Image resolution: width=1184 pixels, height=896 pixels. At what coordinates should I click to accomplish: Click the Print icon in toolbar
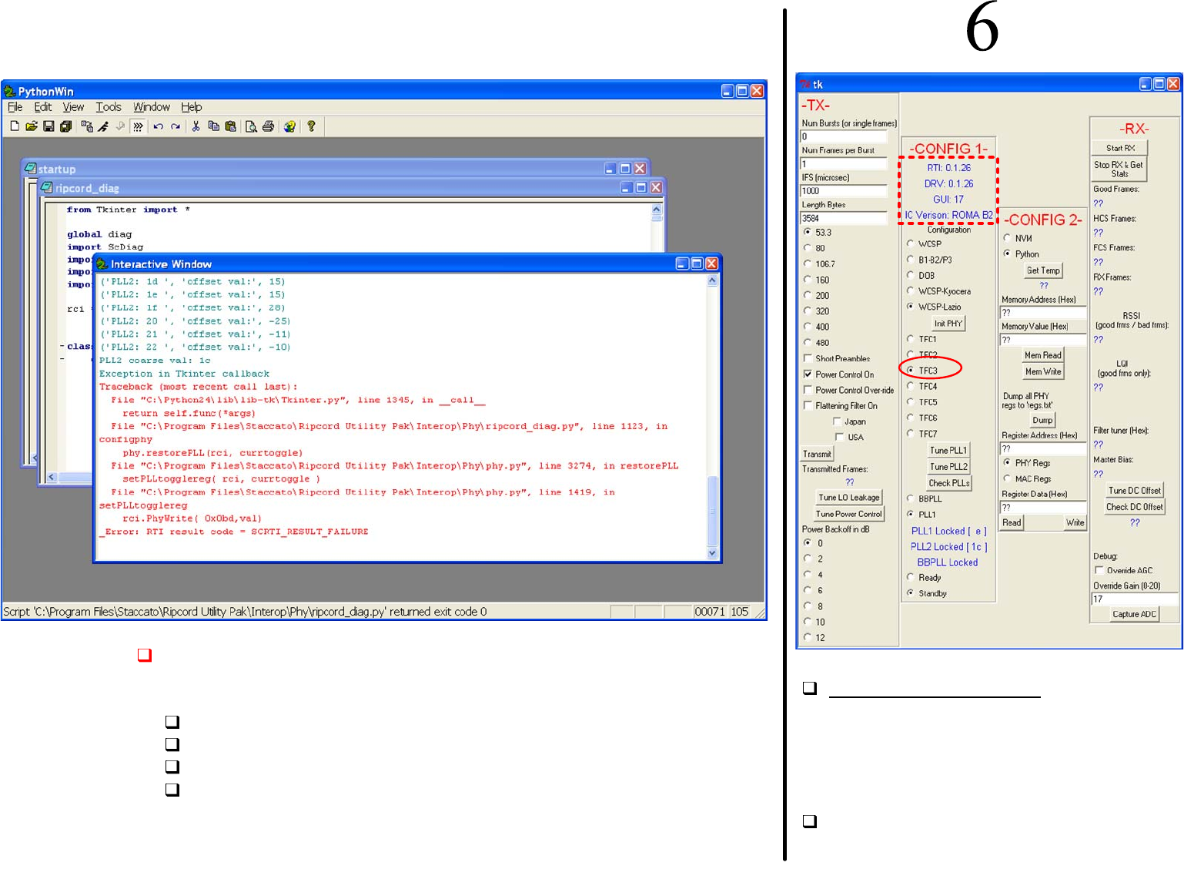pyautogui.click(x=268, y=126)
